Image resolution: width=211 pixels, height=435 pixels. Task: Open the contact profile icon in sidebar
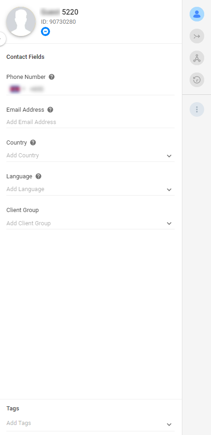196,14
